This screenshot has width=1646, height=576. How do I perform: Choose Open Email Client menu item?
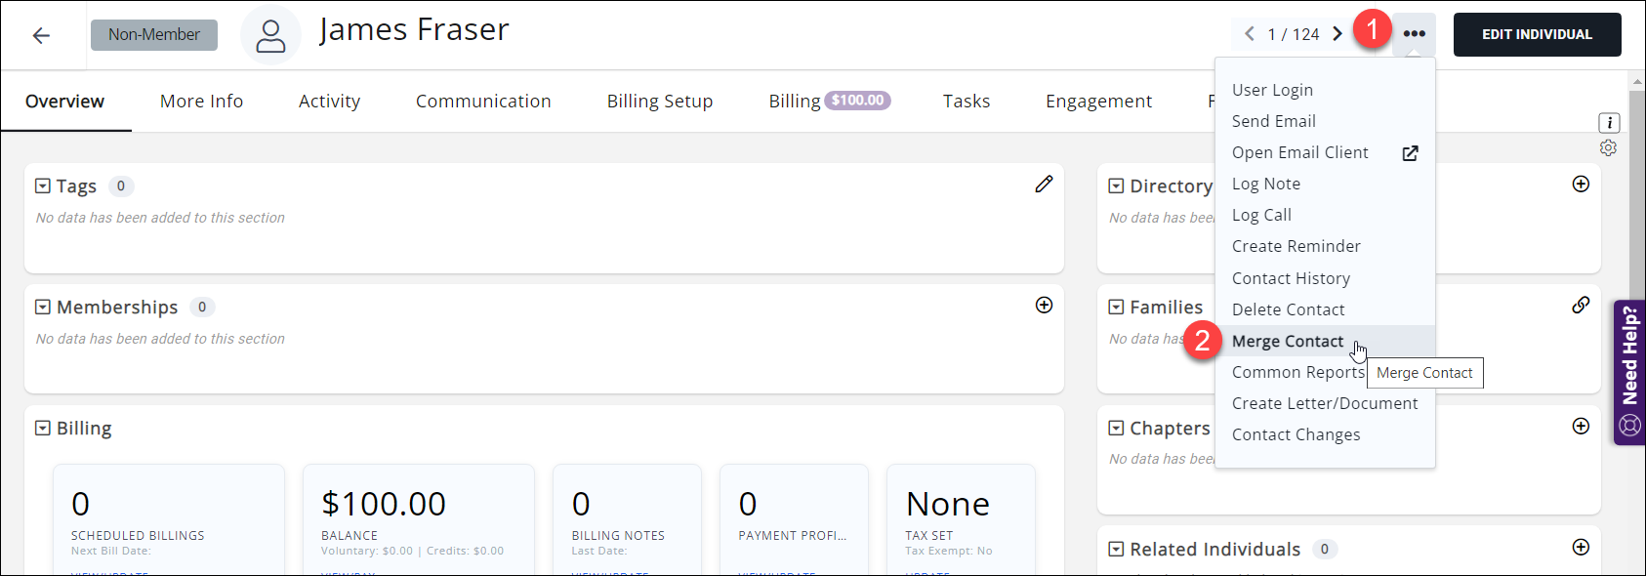[1325, 152]
